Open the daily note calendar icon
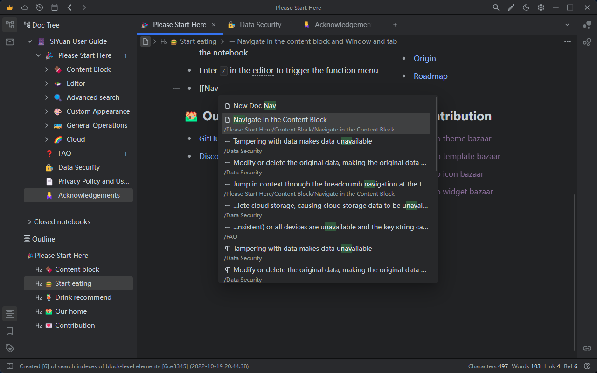597x373 pixels. (x=55, y=7)
